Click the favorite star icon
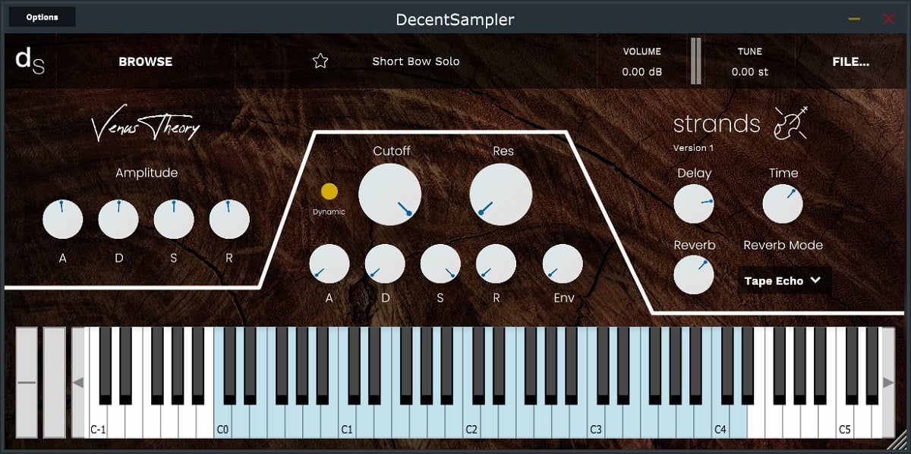The width and height of the screenshot is (911, 454). coord(320,61)
